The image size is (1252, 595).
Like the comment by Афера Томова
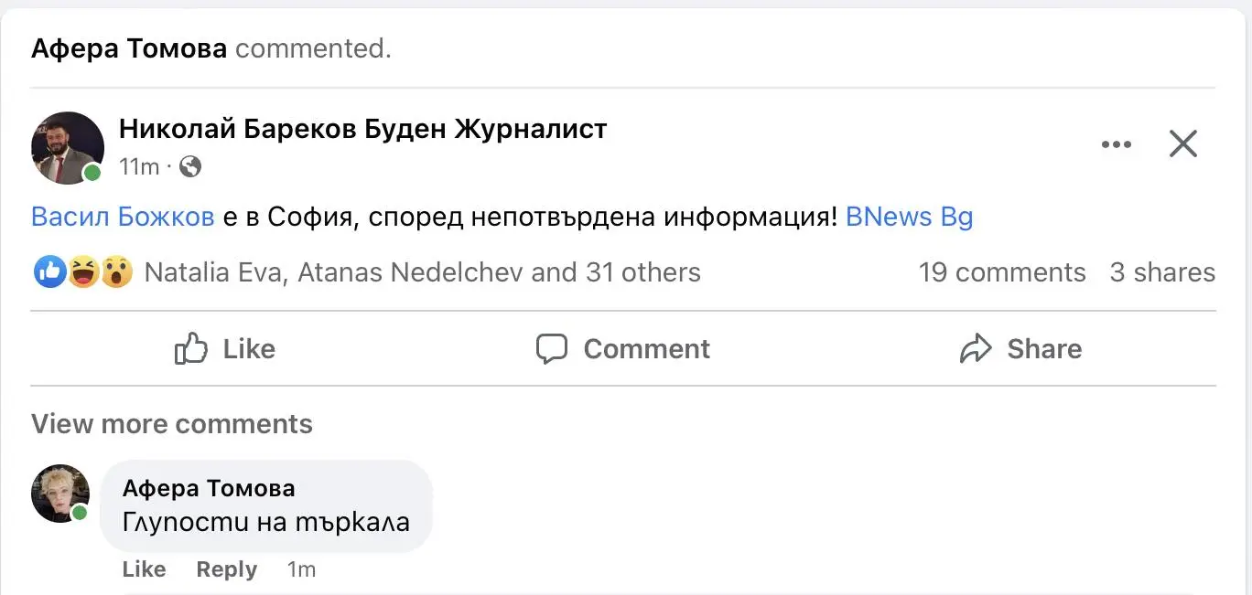tap(145, 569)
